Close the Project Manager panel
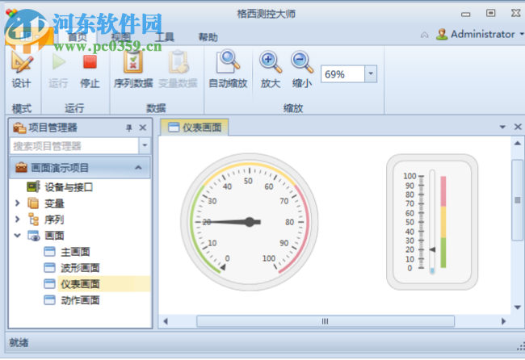The width and height of the screenshot is (525, 360). (143, 128)
